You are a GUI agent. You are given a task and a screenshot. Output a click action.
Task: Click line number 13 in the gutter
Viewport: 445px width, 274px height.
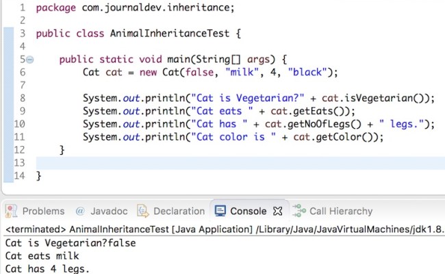tap(20, 163)
